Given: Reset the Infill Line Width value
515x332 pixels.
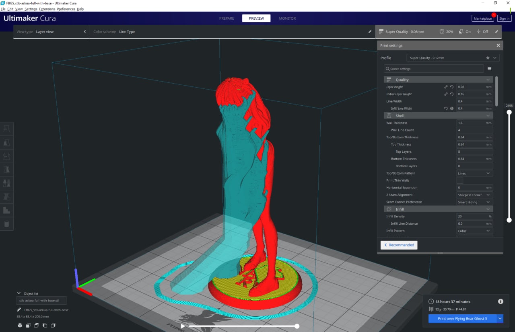Looking at the screenshot, I should click(446, 109).
